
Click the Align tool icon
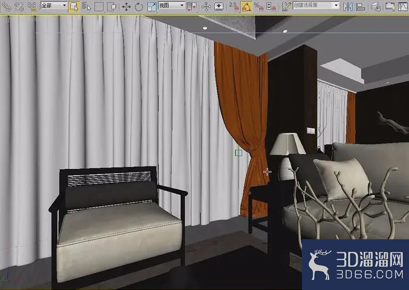pyautogui.click(x=360, y=7)
